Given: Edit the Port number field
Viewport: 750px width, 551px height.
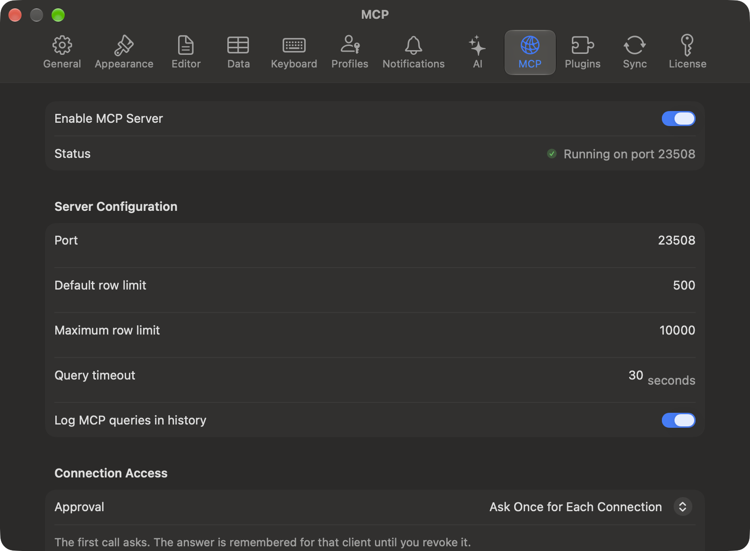Looking at the screenshot, I should pos(676,240).
